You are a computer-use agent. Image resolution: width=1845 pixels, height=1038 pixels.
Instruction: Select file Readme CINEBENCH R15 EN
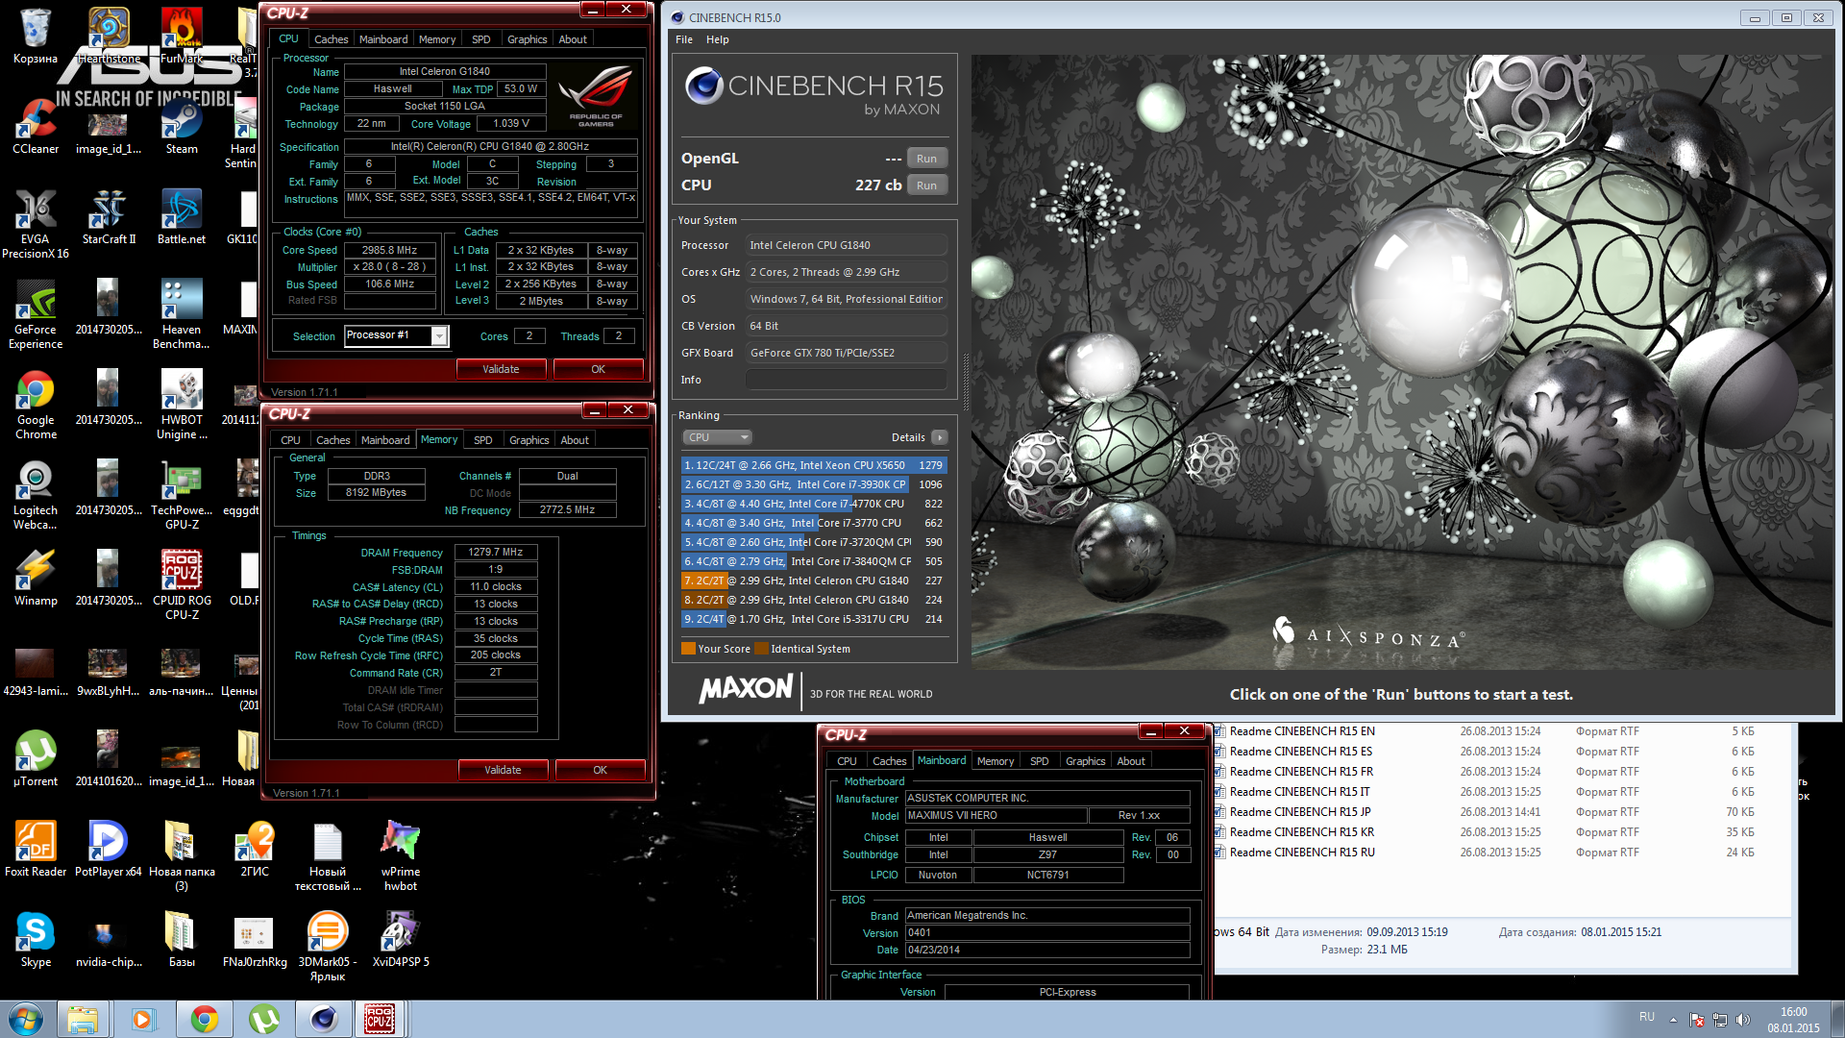coord(1301,731)
